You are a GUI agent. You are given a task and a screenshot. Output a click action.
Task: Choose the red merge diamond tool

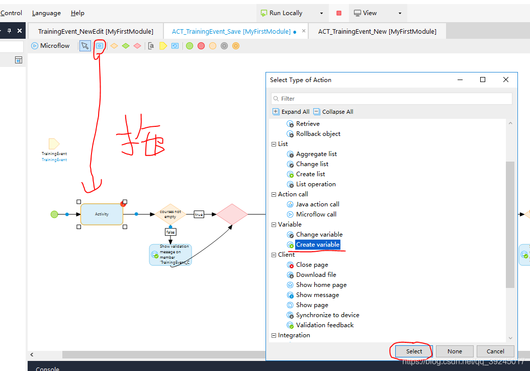pyautogui.click(x=137, y=46)
